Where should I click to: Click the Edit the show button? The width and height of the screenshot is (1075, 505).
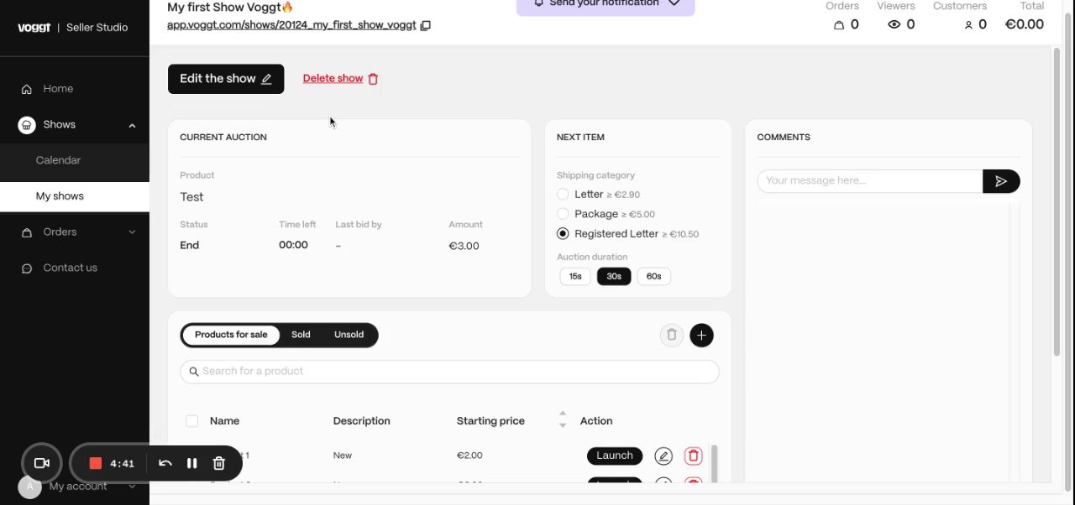[226, 79]
